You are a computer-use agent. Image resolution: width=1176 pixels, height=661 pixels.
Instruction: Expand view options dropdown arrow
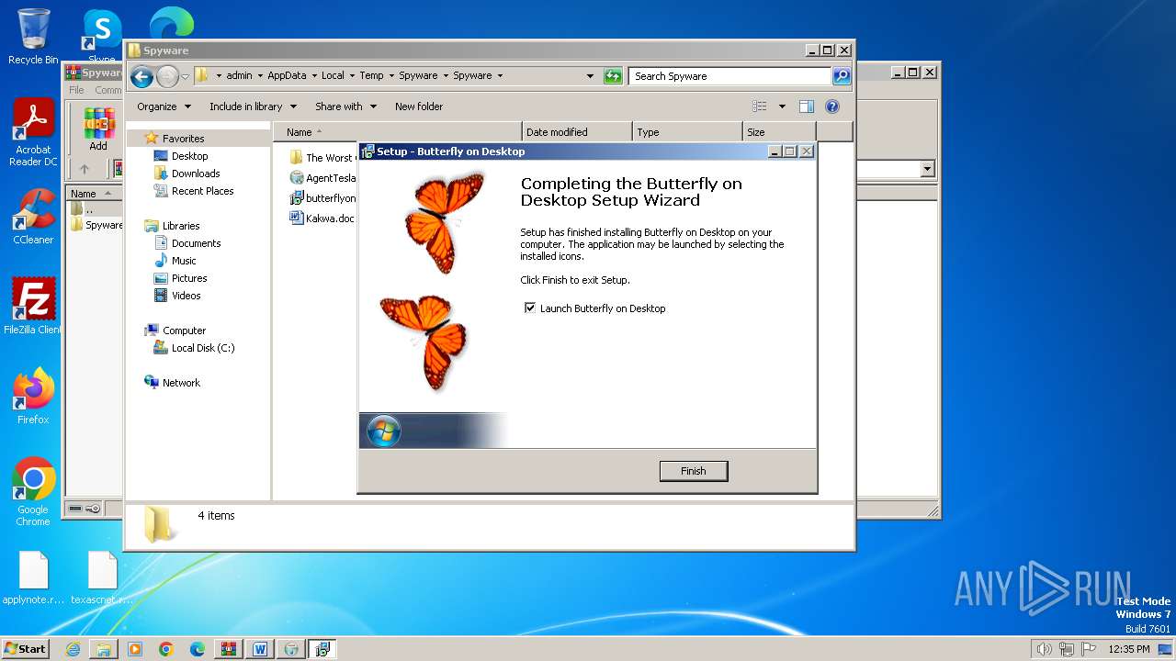tap(782, 106)
